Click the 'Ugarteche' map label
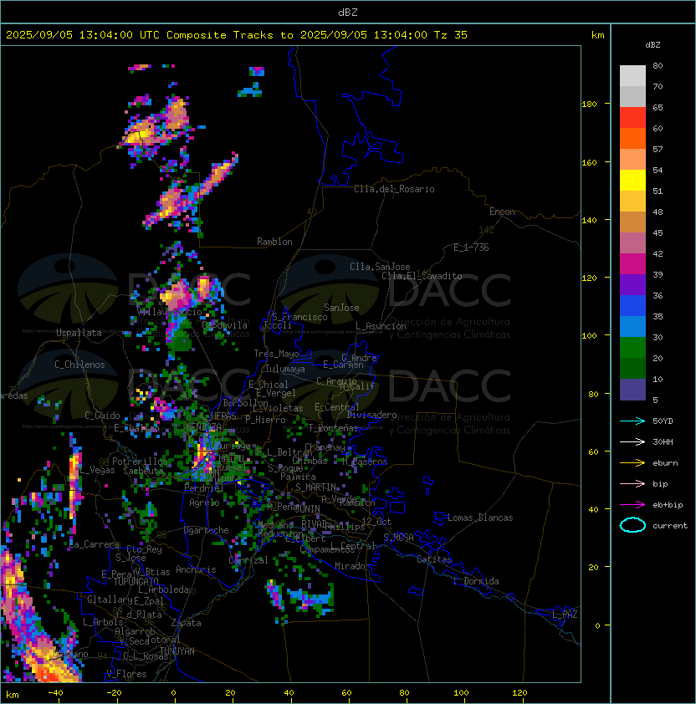 click(x=207, y=531)
